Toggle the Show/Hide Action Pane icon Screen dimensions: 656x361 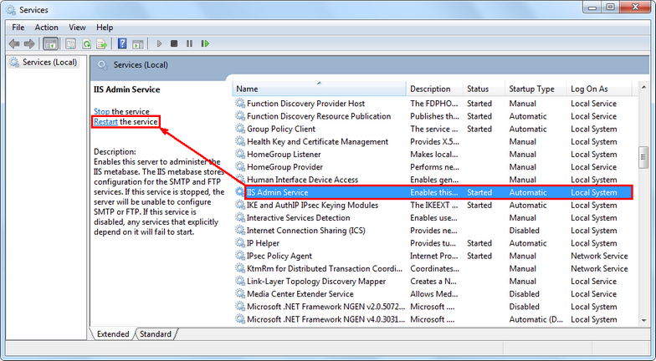(x=137, y=43)
